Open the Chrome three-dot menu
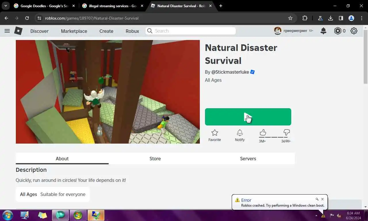Screen dimensions: 368x221 coord(362,18)
